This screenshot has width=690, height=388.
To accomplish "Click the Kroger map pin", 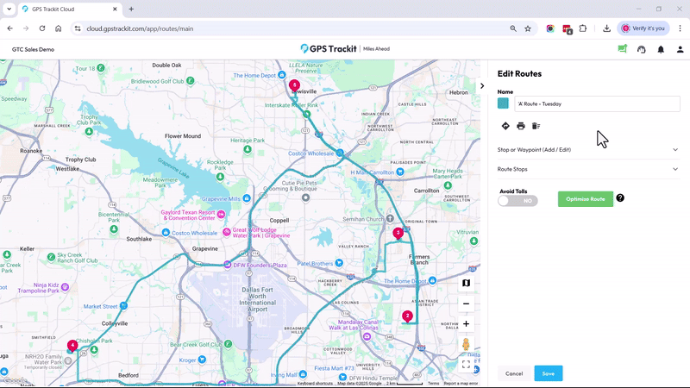I will tap(202, 360).
